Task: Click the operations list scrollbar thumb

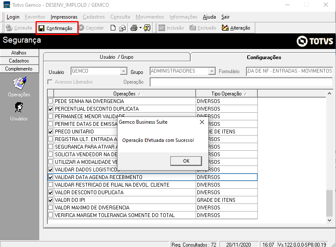Action: 329,204
